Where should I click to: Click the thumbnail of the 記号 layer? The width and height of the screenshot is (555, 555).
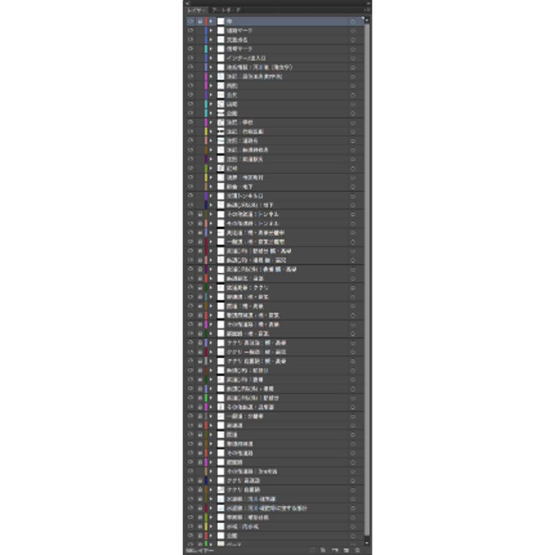tap(221, 168)
